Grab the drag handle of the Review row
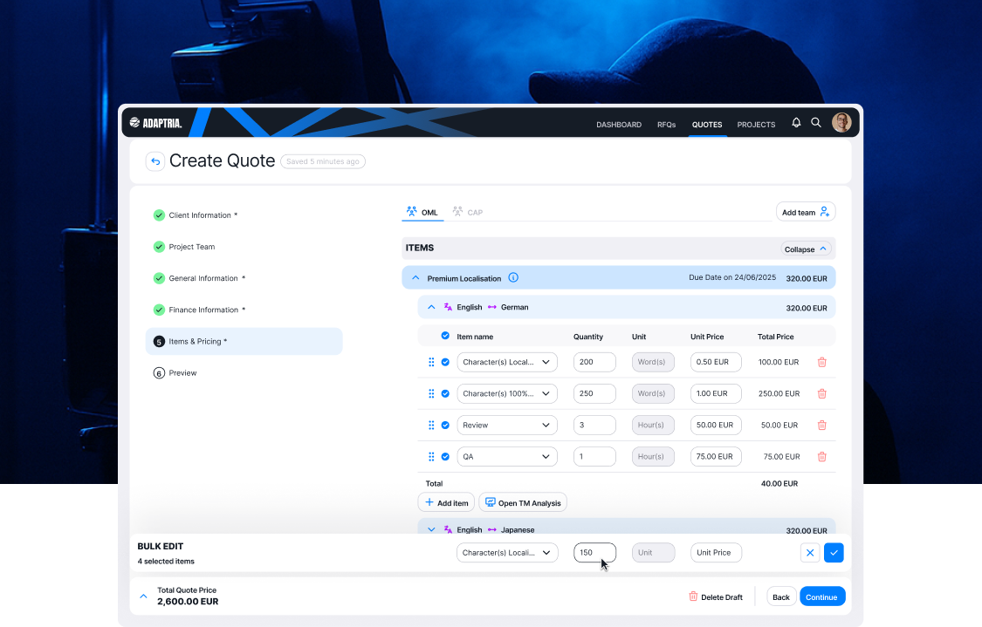This screenshot has width=982, height=627. (431, 425)
